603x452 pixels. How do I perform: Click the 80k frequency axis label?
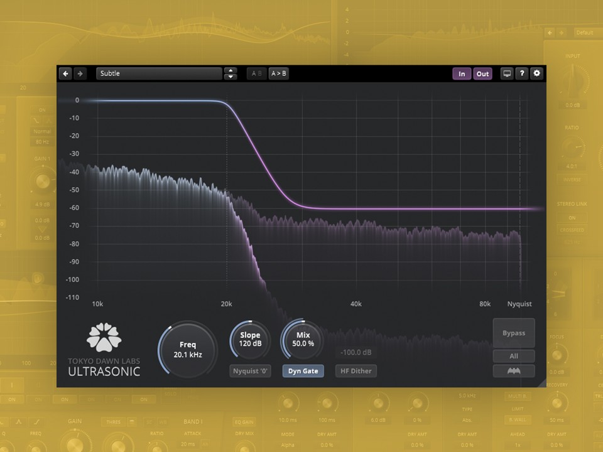(x=484, y=304)
